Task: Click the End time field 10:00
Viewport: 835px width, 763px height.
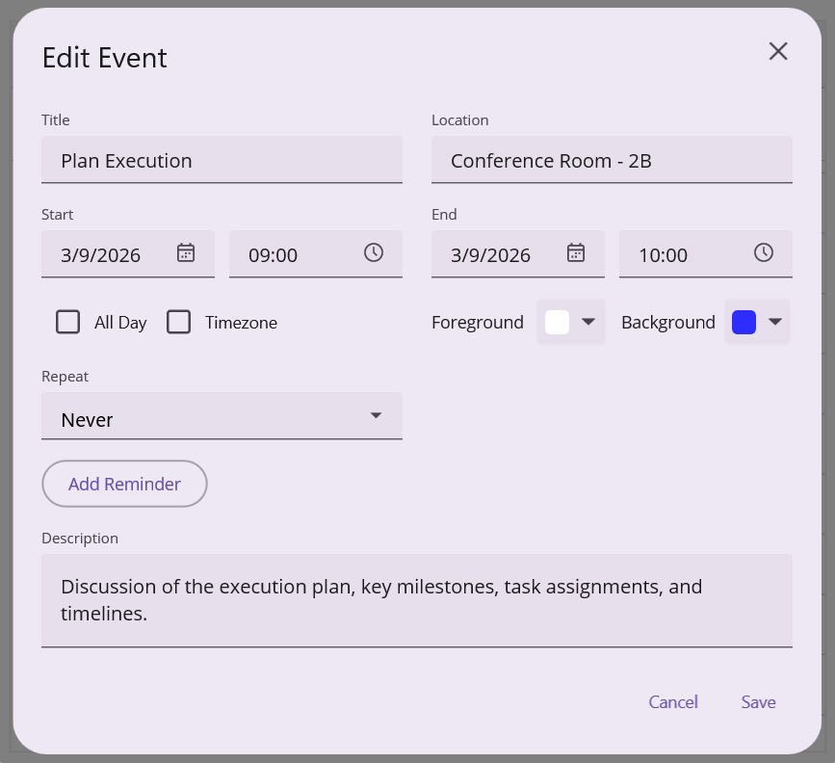Action: (x=706, y=253)
